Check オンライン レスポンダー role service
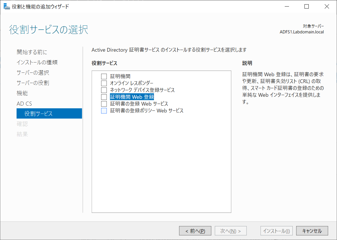Screen dimensions: 337x240 coord(104,83)
